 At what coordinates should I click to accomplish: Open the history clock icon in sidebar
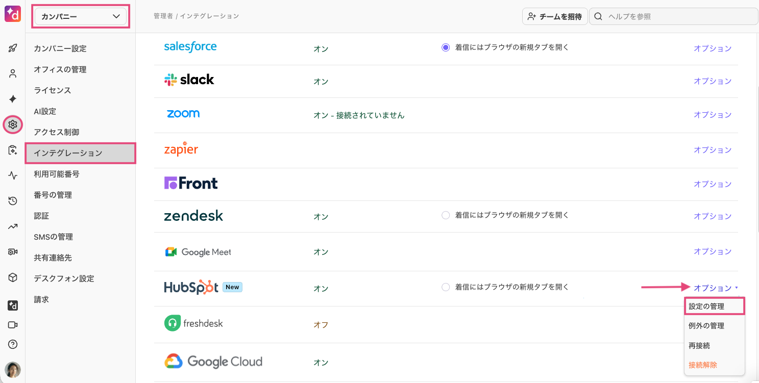[13, 201]
